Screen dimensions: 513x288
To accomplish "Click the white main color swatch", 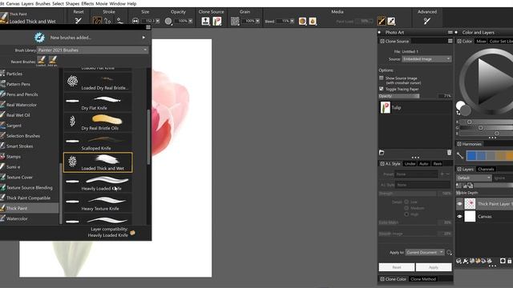I will coord(460,105).
